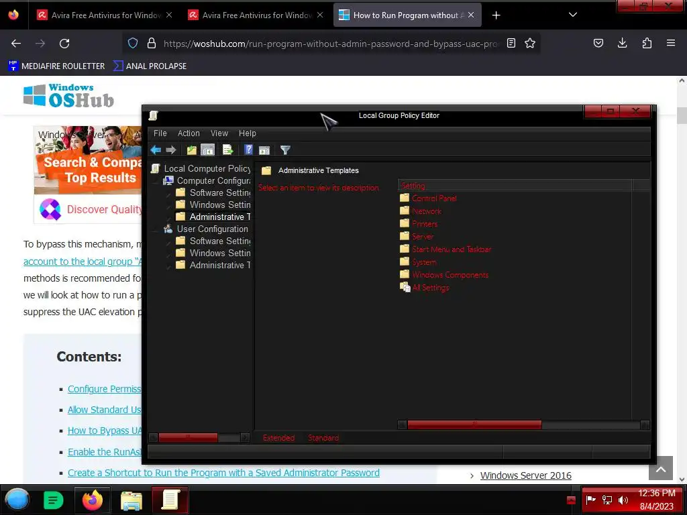Open the Control Panel folder in settings list

434,198
